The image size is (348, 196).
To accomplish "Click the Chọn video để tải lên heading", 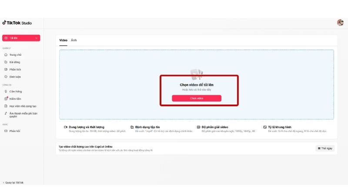I will click(x=197, y=84).
